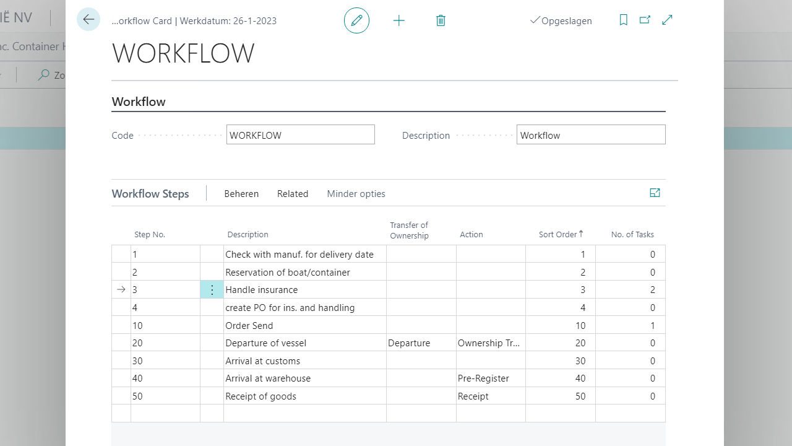Open Description column header dropdown
Screen dimensions: 792x446
click(x=247, y=234)
